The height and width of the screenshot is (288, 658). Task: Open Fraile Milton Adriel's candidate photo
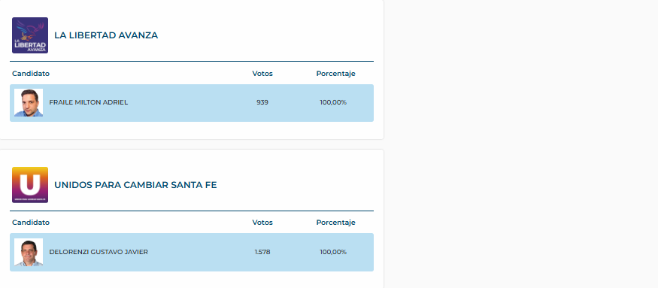click(29, 102)
